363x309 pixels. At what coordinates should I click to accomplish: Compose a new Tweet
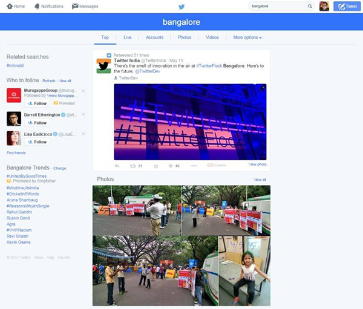pyautogui.click(x=347, y=6)
